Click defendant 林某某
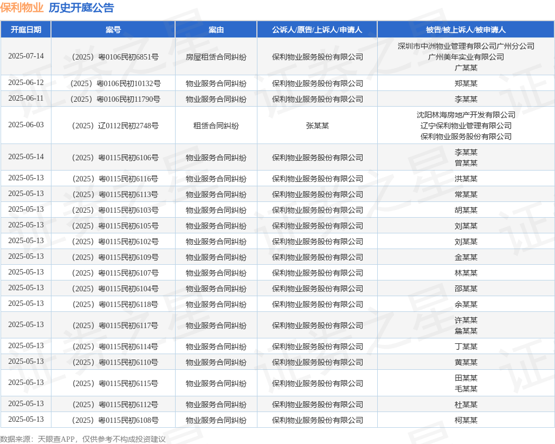Viewport: 555px width, 444px height. click(x=466, y=273)
